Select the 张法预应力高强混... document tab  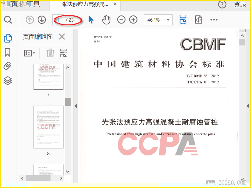pyautogui.click(x=85, y=4)
